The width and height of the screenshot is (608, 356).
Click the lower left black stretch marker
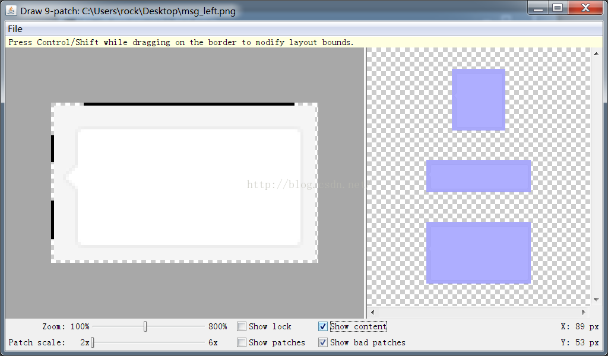(x=53, y=220)
